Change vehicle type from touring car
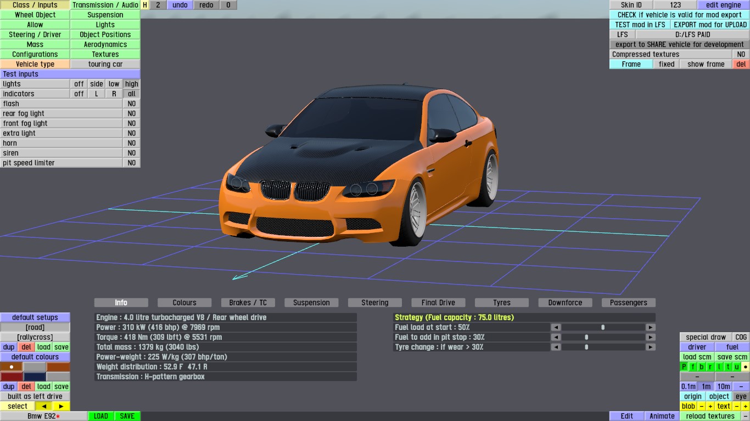This screenshot has width=750, height=421. pos(105,64)
